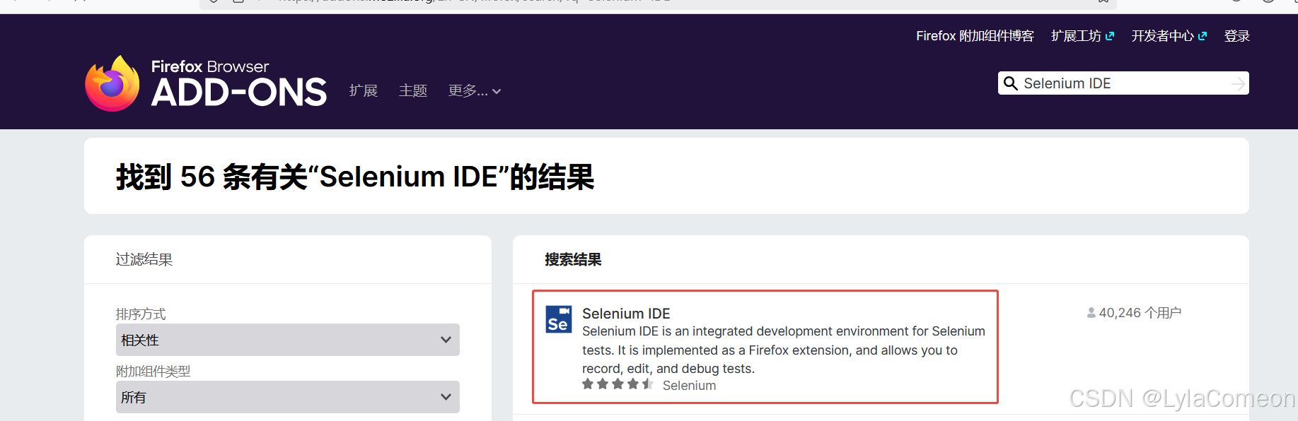Open the 主题 navigation item
This screenshot has height=421, width=1298.
(413, 91)
